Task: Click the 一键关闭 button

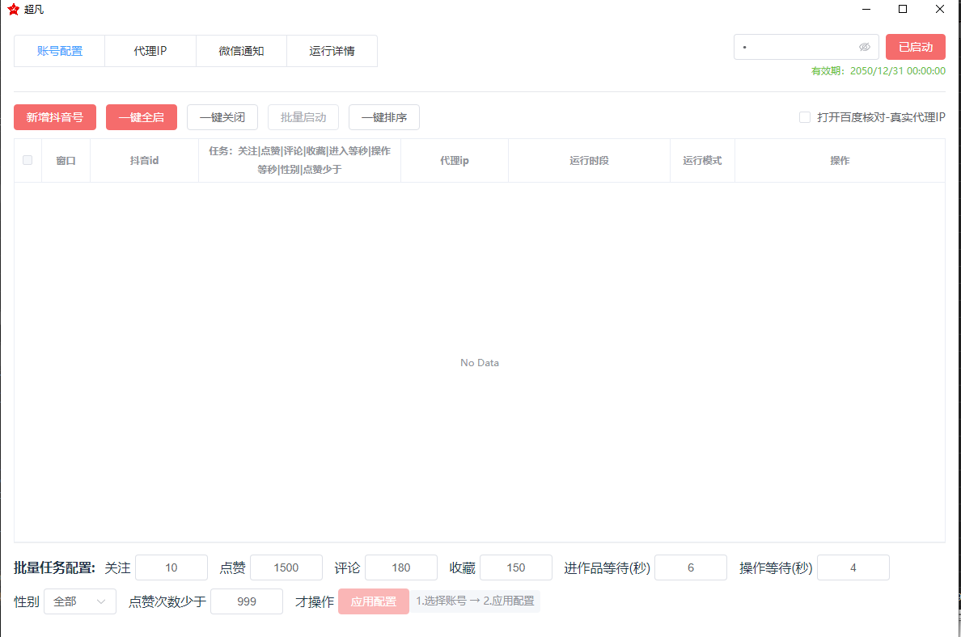Action: pos(222,117)
